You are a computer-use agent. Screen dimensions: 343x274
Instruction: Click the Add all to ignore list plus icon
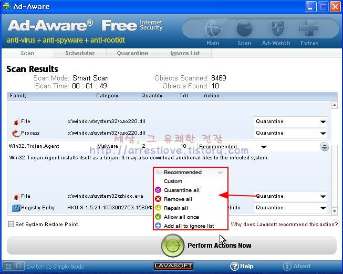[x=158, y=226]
